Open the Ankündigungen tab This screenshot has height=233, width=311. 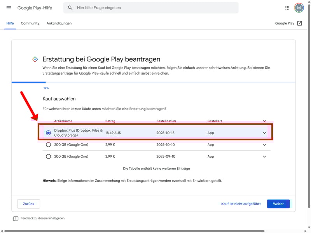59,23
